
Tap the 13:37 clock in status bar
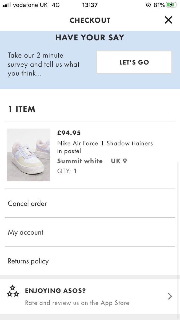point(90,5)
